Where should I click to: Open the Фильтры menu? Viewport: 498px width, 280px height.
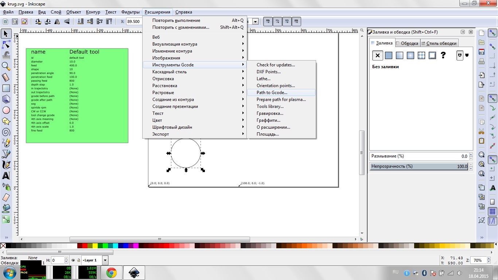click(x=131, y=12)
